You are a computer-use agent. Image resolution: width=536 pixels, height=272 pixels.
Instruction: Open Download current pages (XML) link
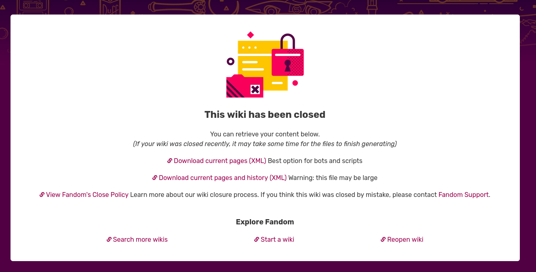220,161
